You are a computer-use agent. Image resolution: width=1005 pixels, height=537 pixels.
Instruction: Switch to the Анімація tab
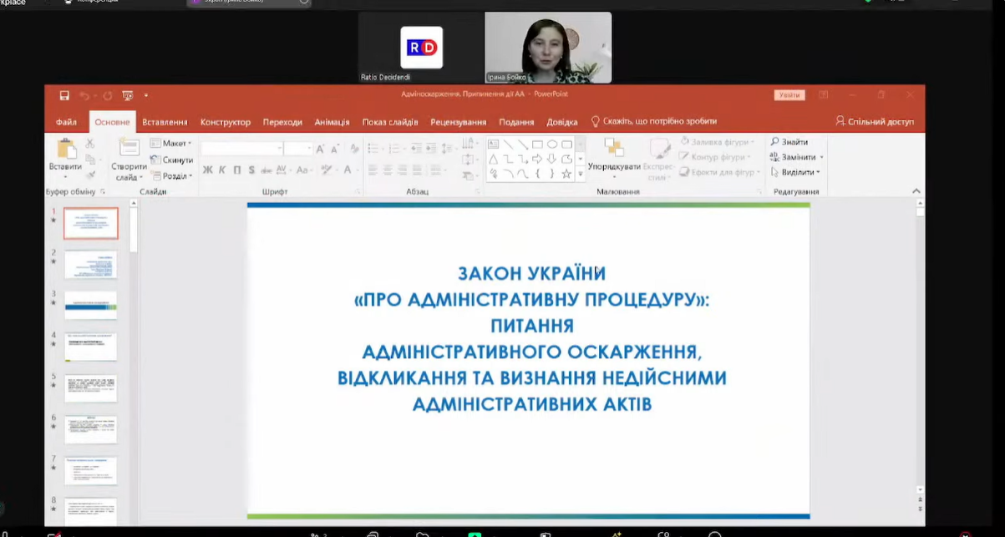pos(332,122)
